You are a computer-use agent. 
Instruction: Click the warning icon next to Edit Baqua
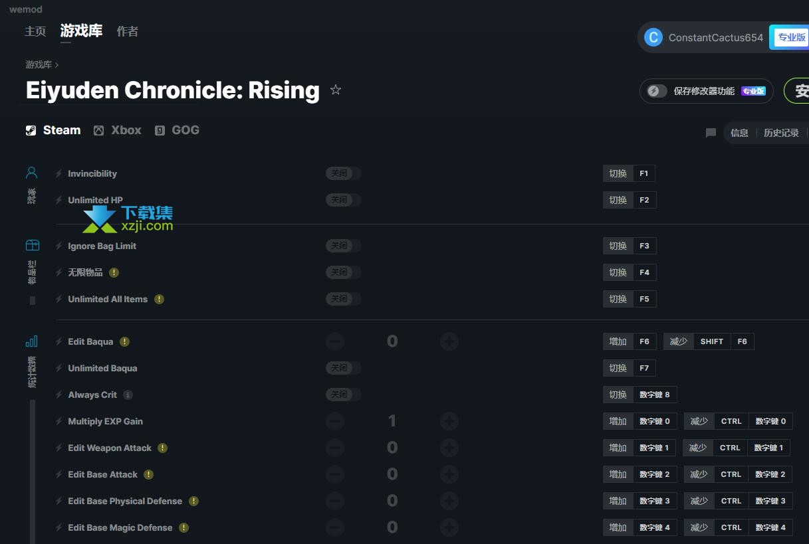coord(124,341)
